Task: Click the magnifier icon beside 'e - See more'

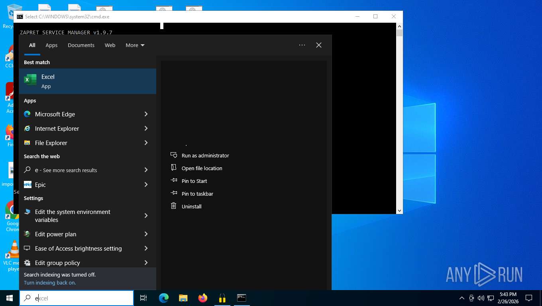Action: (x=27, y=170)
